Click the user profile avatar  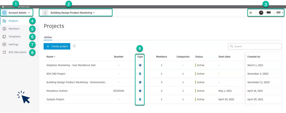pyautogui.click(x=261, y=13)
